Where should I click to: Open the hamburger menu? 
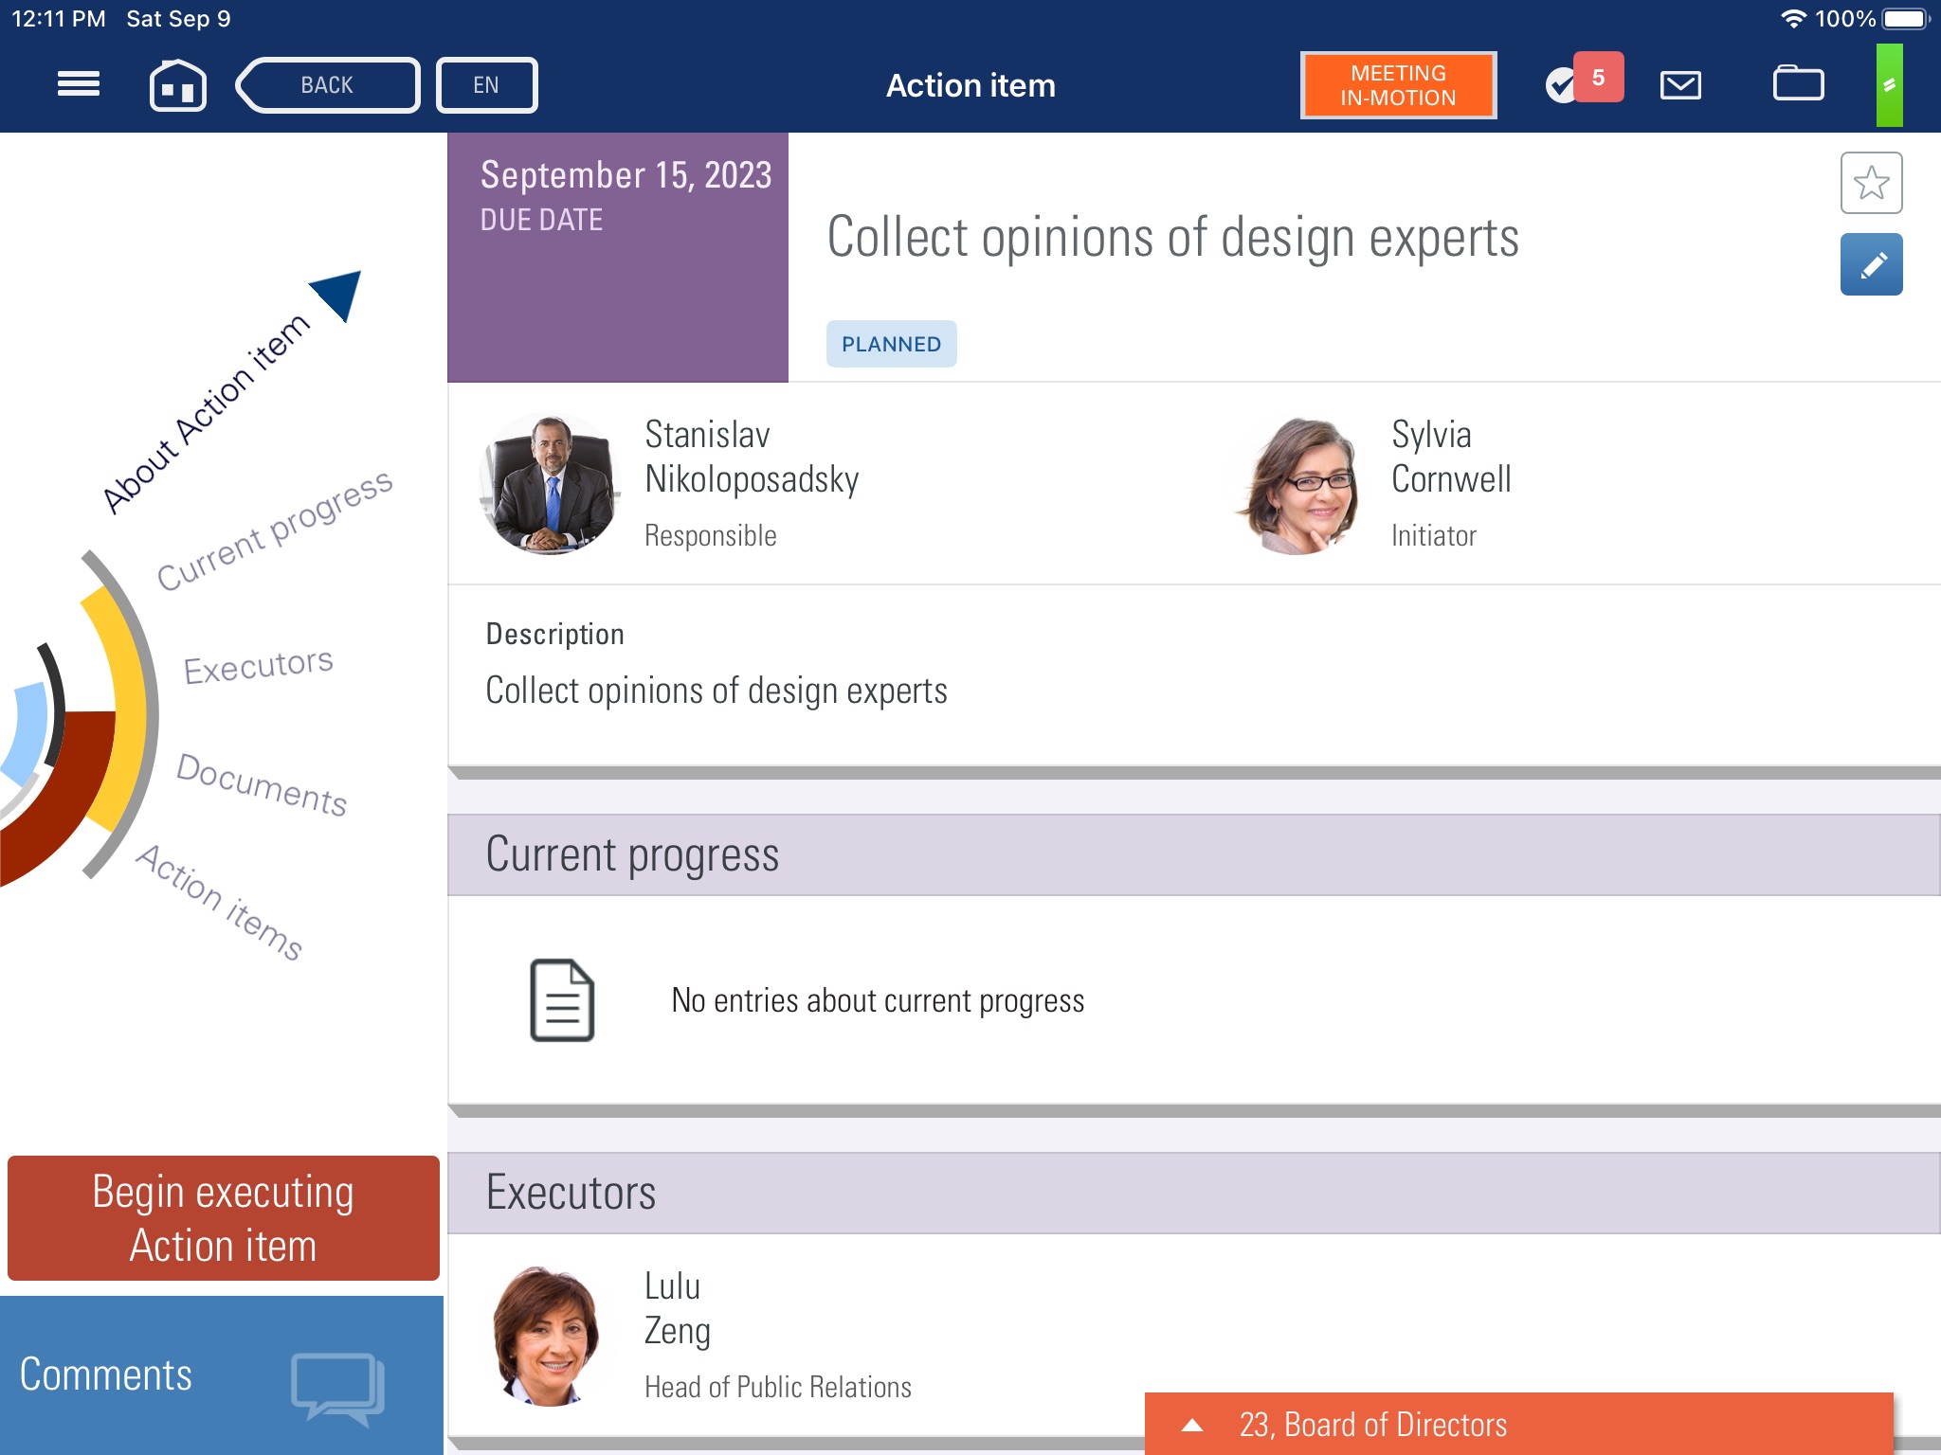pos(77,84)
